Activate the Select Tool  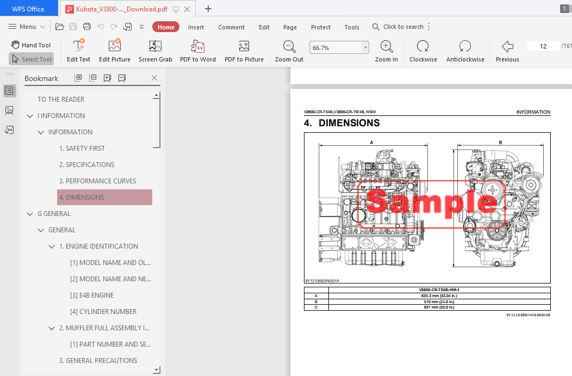point(32,59)
